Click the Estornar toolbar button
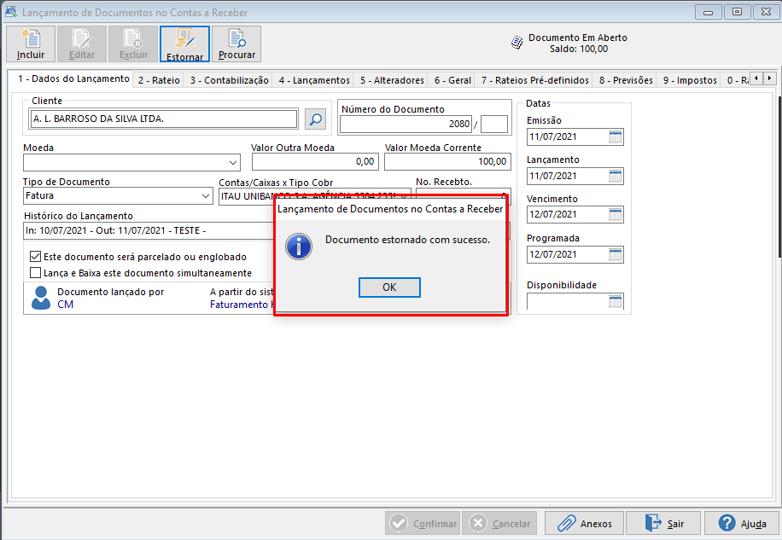 pos(184,44)
